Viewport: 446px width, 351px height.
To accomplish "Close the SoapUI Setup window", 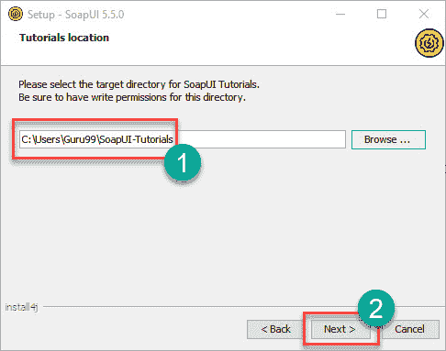I will coord(424,14).
